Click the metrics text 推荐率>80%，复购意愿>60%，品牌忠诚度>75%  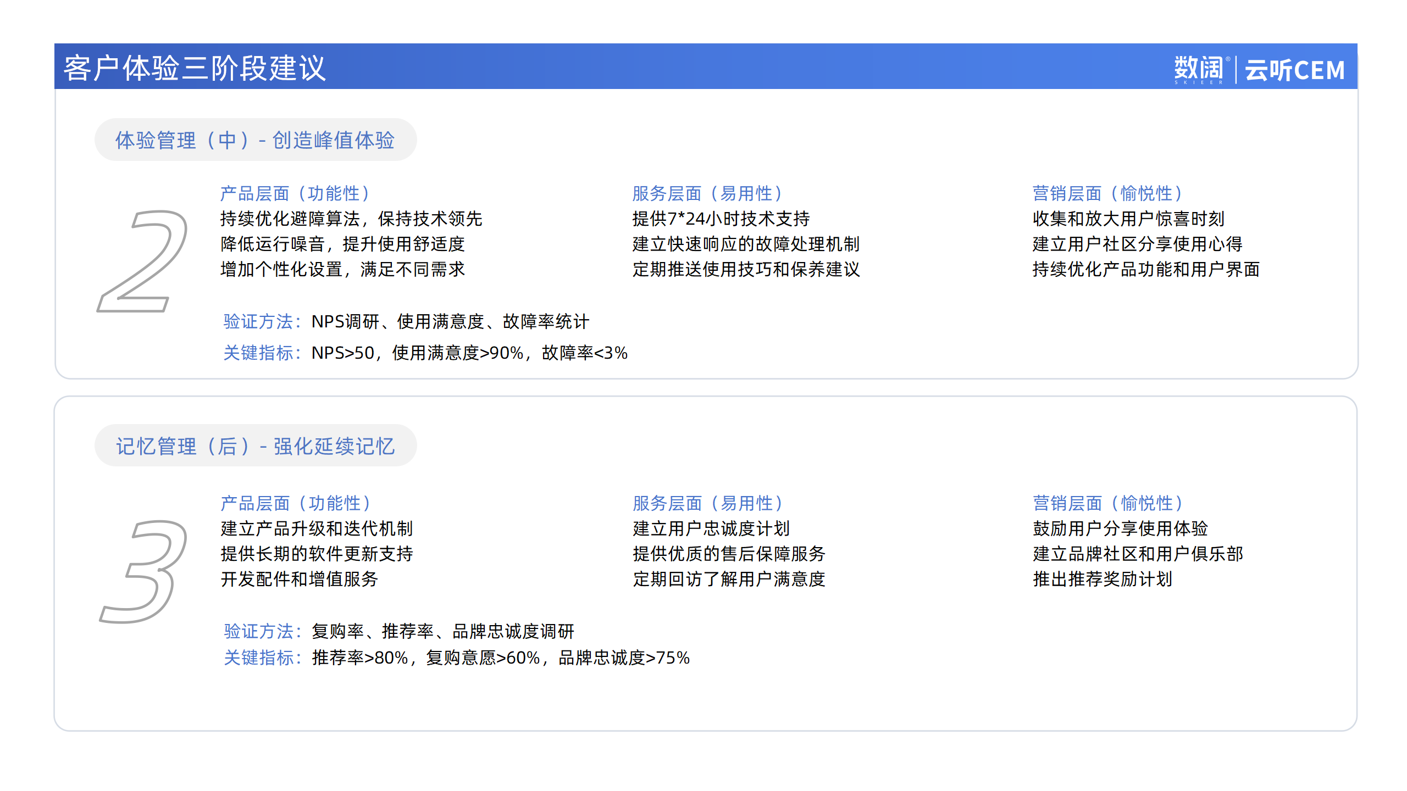pyautogui.click(x=501, y=658)
